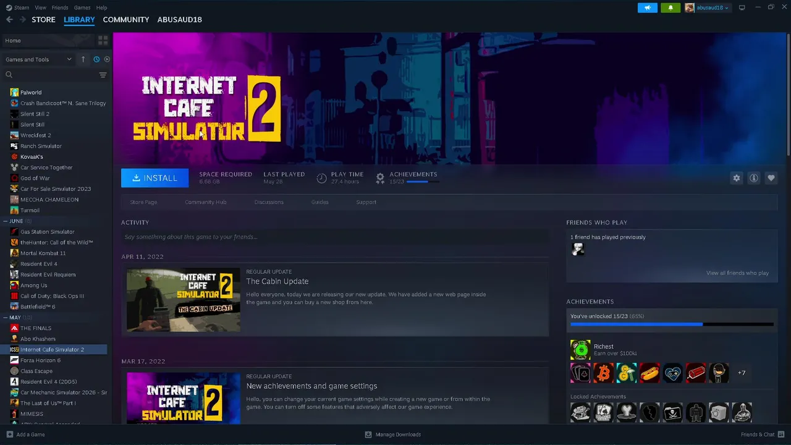Viewport: 791px width, 445px height.
Task: Open game settings gear icon
Action: (x=737, y=178)
